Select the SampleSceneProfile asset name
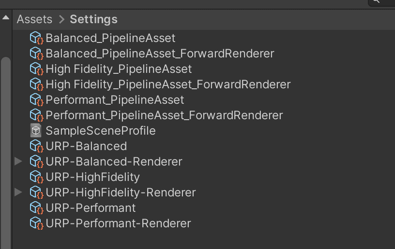The width and height of the screenshot is (395, 249). pyautogui.click(x=101, y=131)
